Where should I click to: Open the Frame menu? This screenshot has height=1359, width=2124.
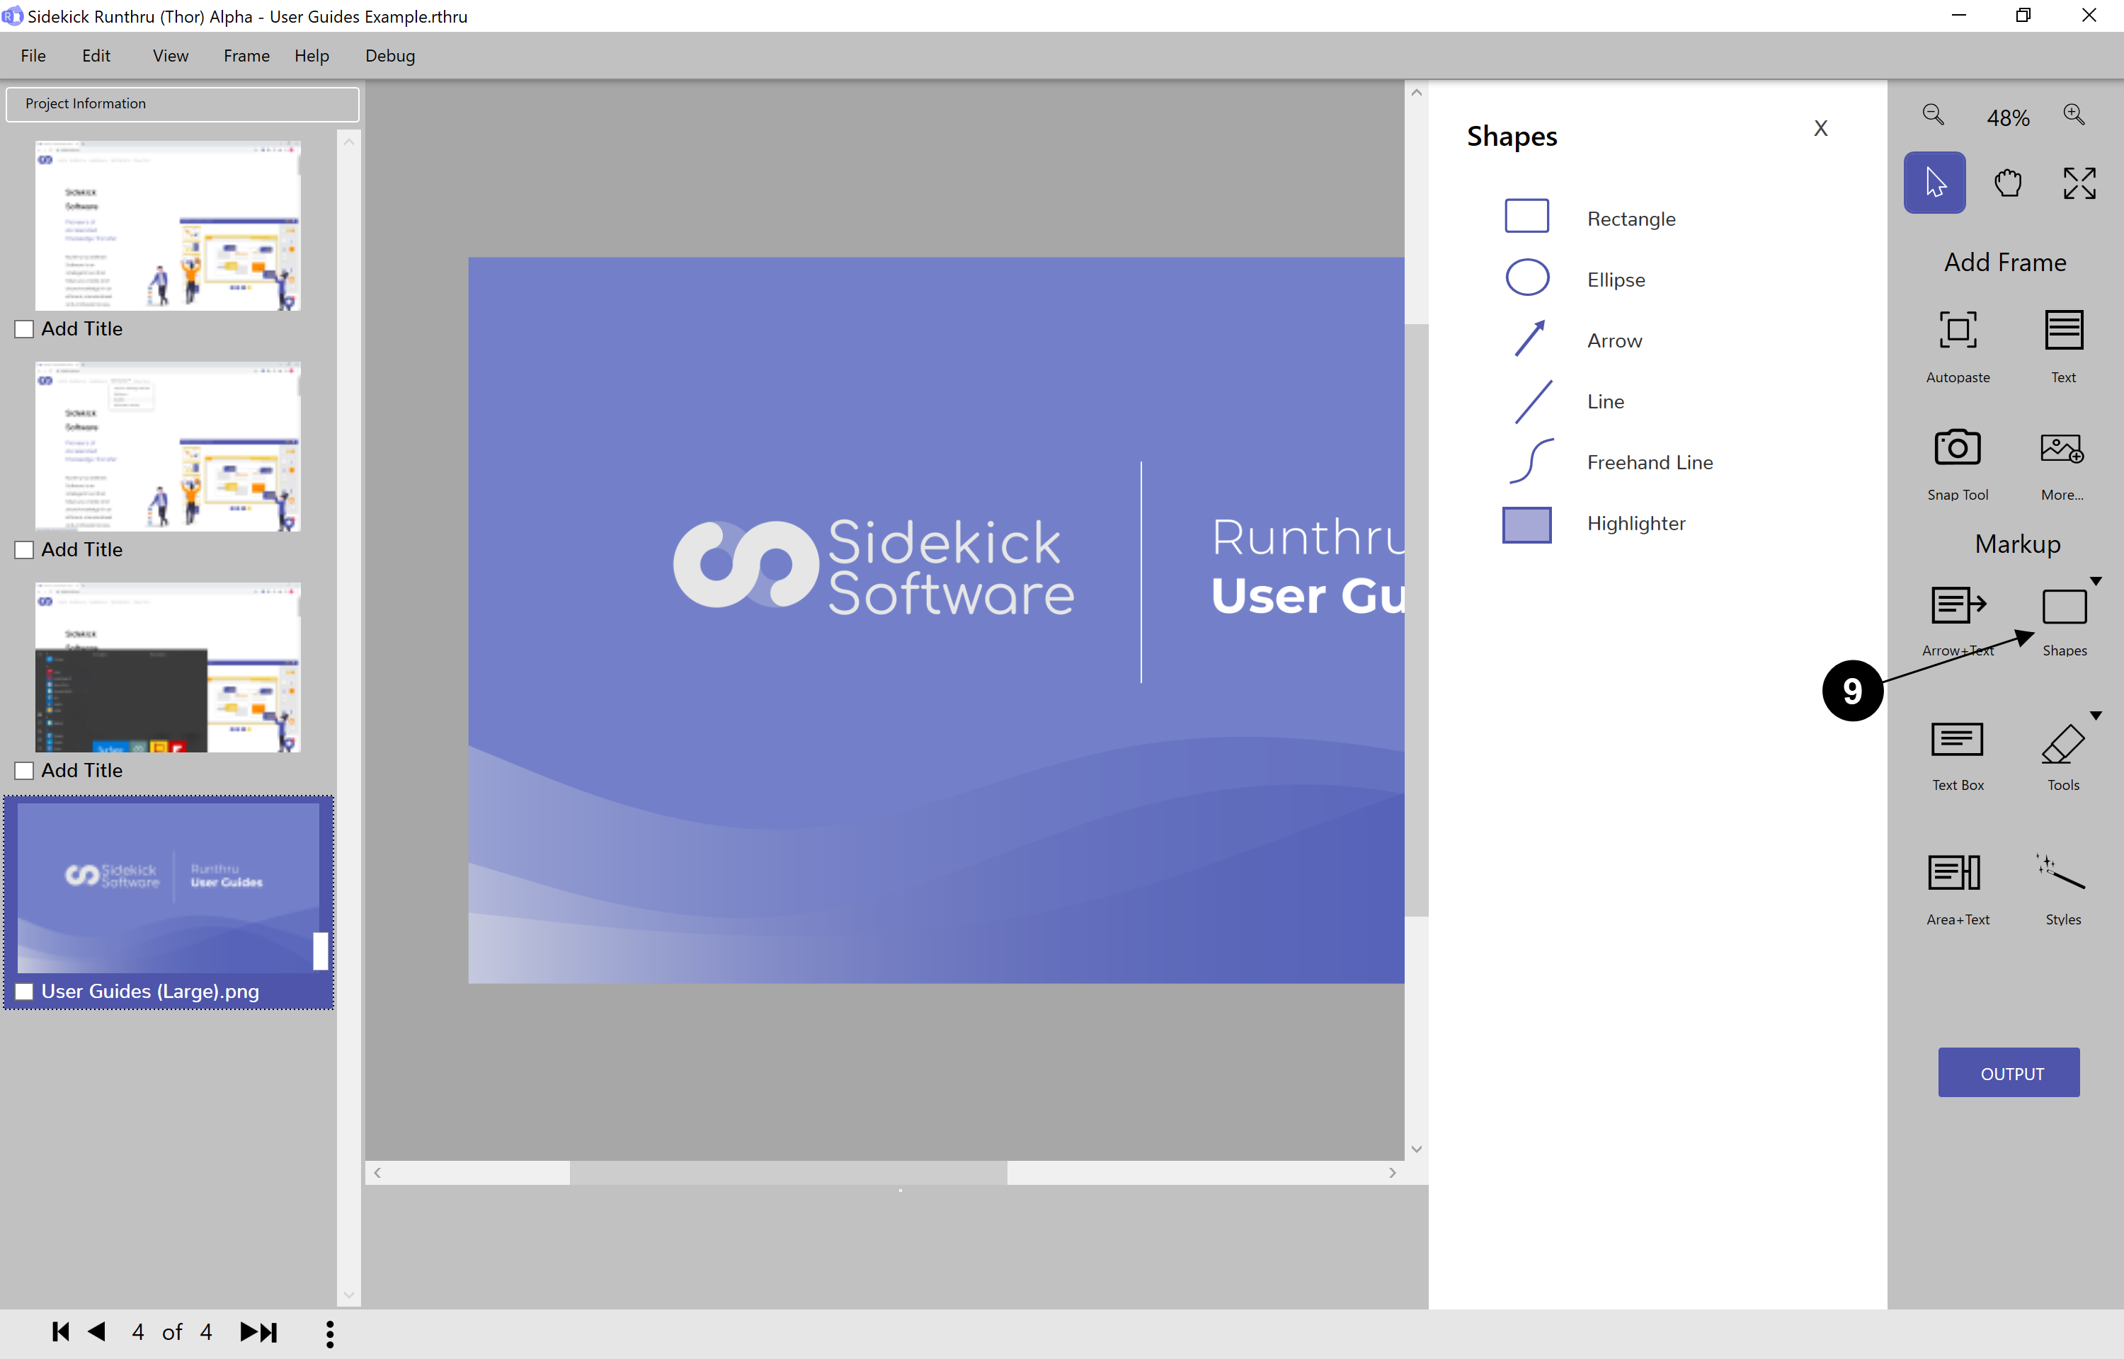(246, 56)
